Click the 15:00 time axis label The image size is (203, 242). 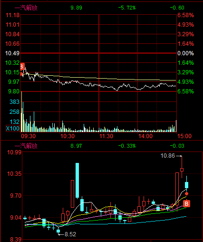[184, 136]
